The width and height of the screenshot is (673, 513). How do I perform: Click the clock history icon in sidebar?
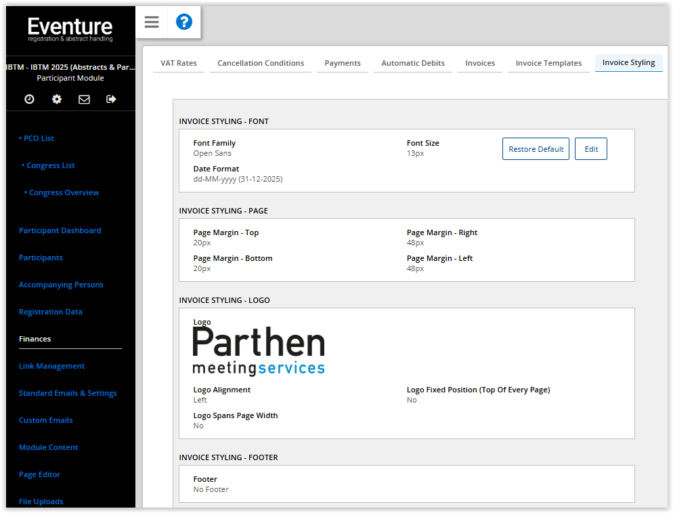[29, 99]
